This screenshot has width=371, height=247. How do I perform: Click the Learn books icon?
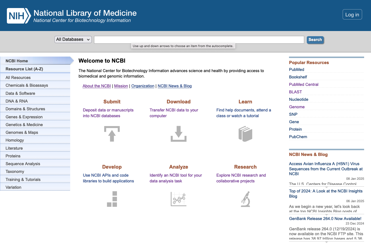pyautogui.click(x=245, y=134)
